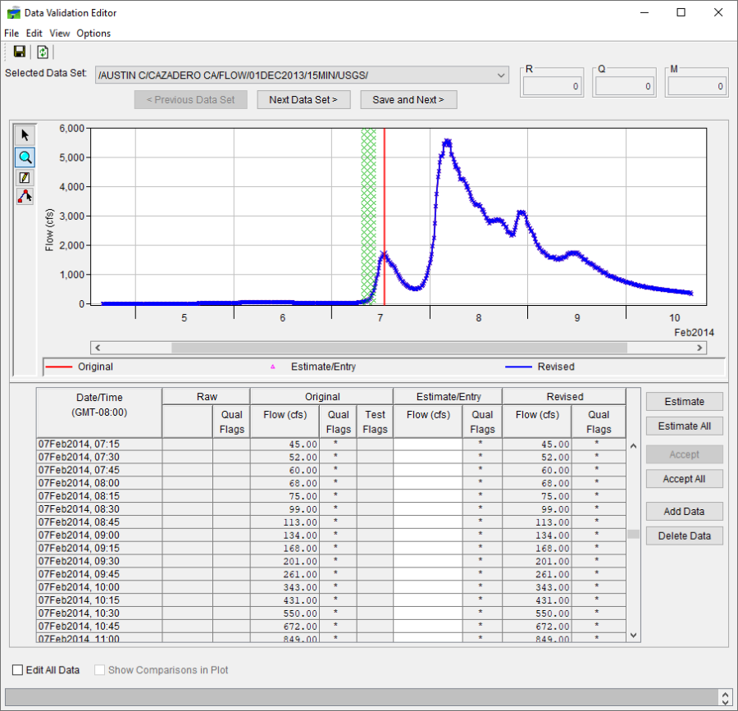Screen dimensions: 738x711
Task: Click the Save floppy disk icon
Action: [20, 52]
